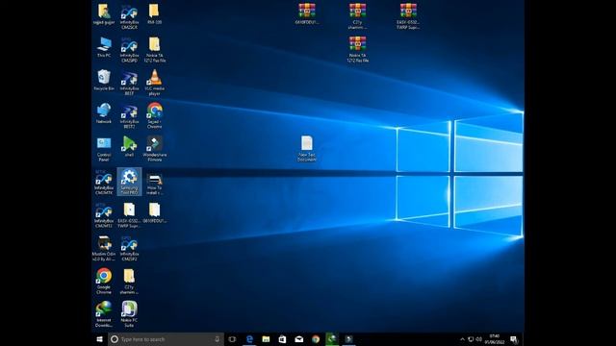Select the This PC desktop icon

click(104, 47)
